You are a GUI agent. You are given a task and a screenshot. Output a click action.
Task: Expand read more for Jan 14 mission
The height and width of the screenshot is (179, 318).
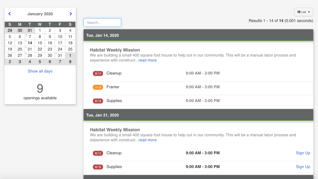click(x=147, y=60)
